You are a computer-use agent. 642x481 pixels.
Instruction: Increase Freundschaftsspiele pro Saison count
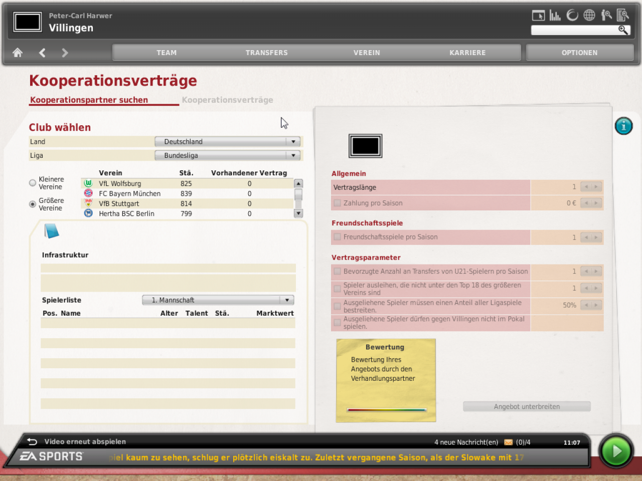[596, 237]
